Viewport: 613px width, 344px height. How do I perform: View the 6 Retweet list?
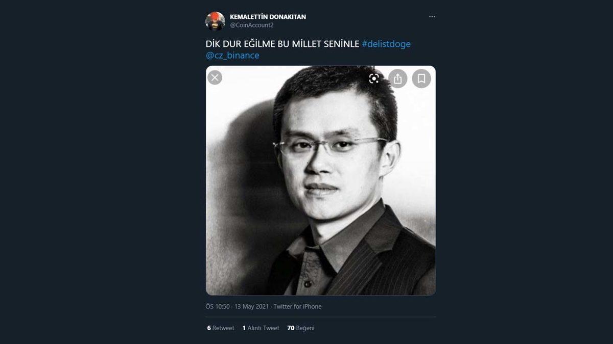(221, 328)
